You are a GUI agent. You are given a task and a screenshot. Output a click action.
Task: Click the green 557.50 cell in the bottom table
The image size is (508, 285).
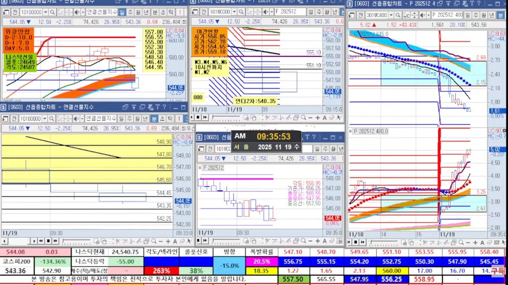(x=293, y=280)
